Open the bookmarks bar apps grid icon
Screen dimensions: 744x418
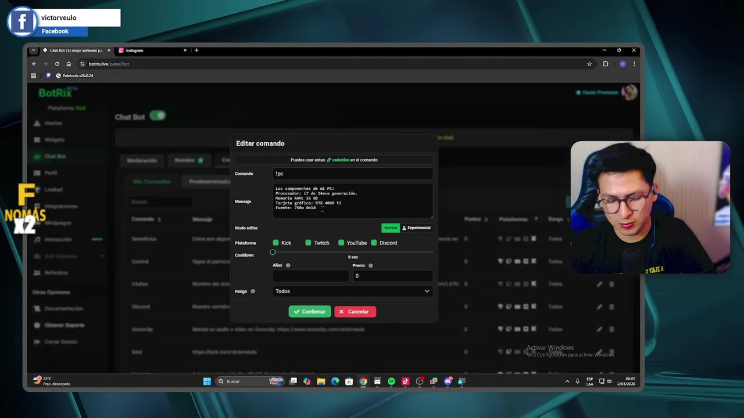tap(33, 75)
